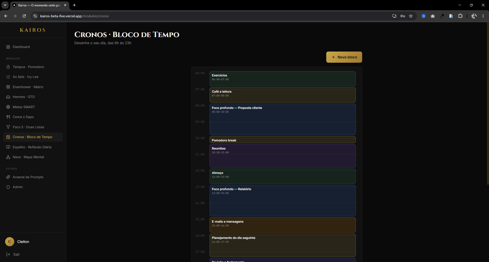Open the Arsenal de Prompts page

click(x=33, y=177)
